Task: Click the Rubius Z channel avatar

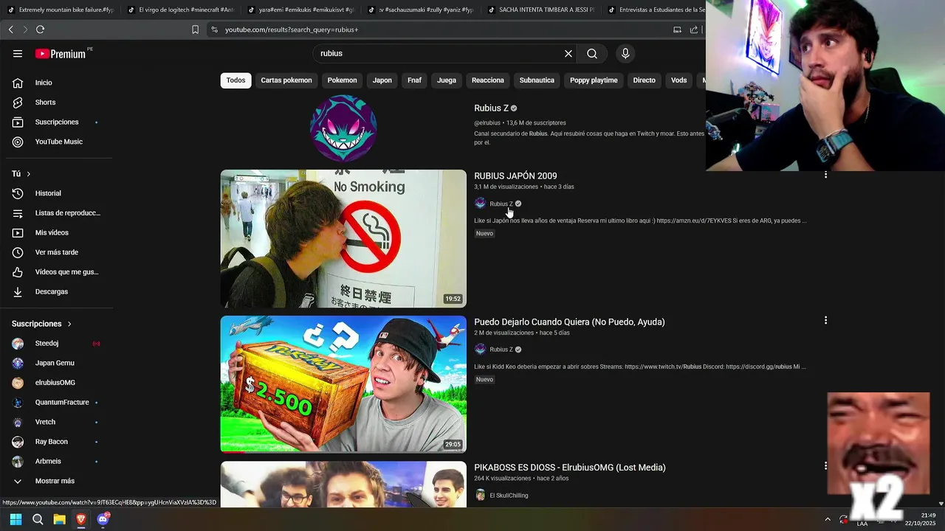Action: [343, 128]
